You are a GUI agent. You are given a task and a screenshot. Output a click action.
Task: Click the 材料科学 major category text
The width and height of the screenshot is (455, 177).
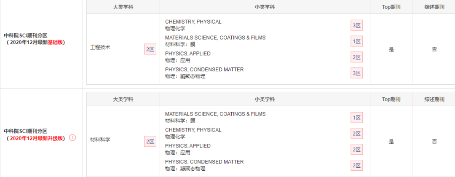click(100, 139)
